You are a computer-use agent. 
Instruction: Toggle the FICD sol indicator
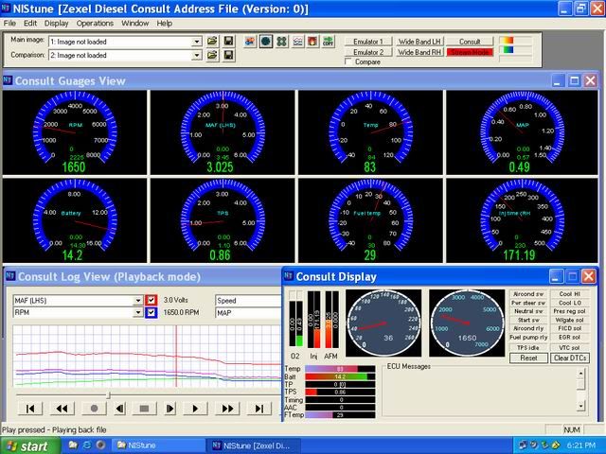[570, 328]
